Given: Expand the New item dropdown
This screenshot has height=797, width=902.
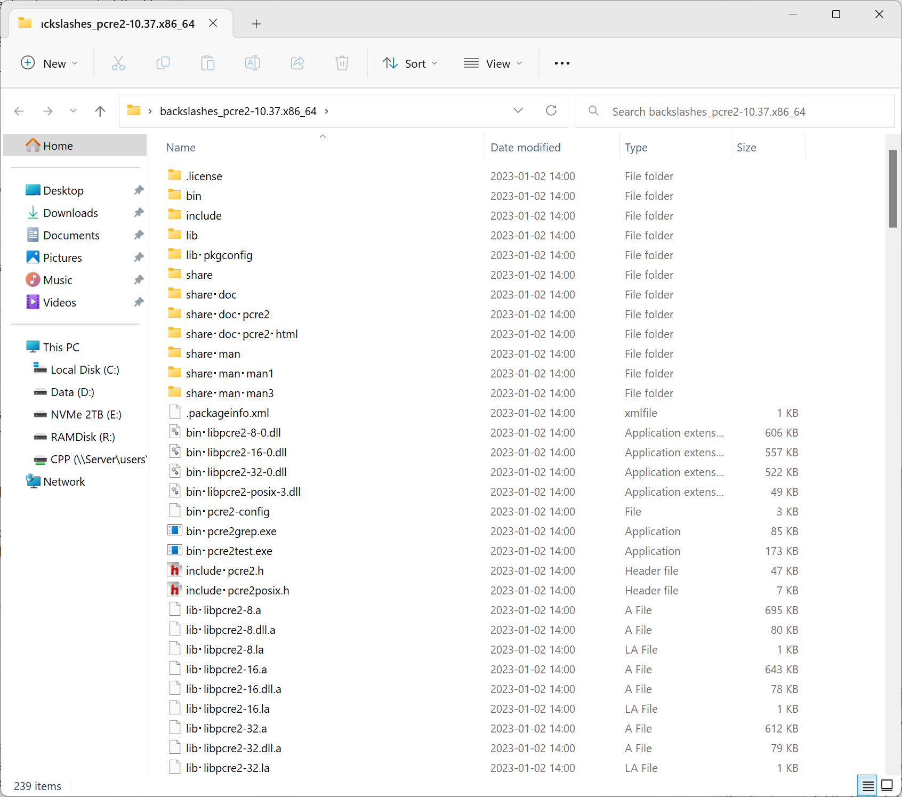Looking at the screenshot, I should tap(75, 63).
